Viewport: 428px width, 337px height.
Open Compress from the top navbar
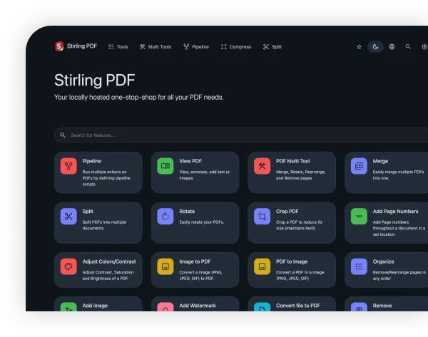[236, 47]
